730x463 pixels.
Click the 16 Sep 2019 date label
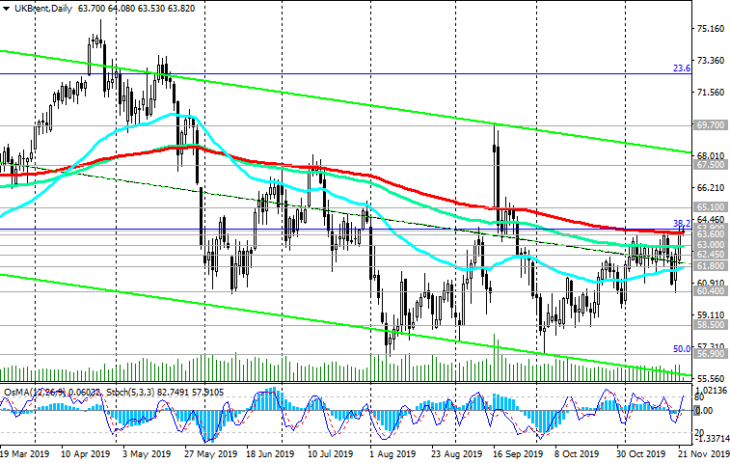[x=517, y=453]
